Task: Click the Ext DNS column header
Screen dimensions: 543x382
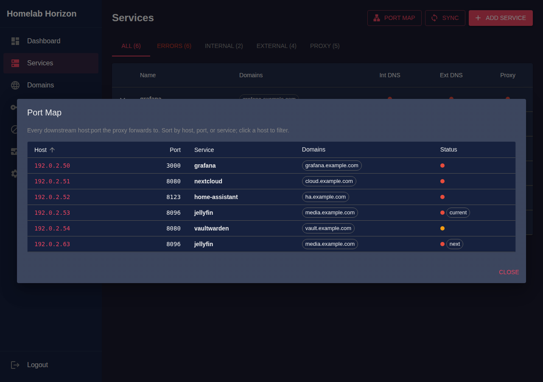Action: tap(451, 75)
